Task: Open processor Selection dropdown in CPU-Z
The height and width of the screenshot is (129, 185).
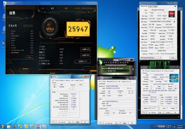Action: click(x=154, y=108)
